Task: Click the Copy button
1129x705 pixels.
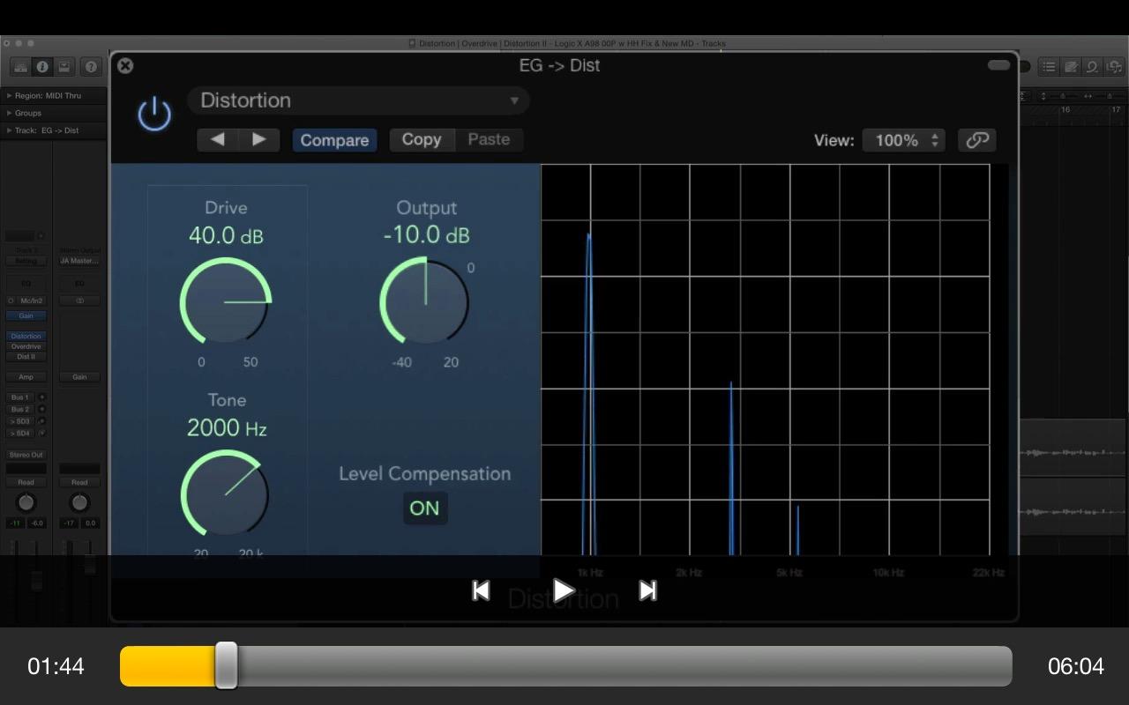Action: (x=422, y=140)
